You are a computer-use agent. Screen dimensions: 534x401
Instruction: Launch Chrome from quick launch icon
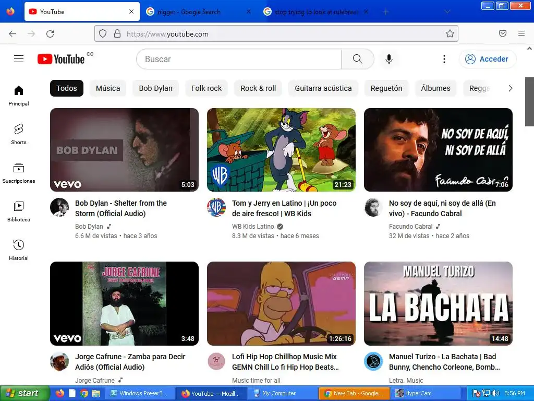pos(84,393)
